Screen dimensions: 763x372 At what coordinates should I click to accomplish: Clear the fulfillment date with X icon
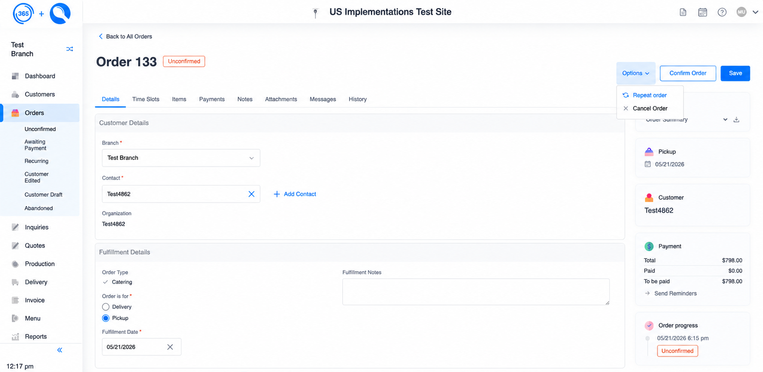pos(170,347)
